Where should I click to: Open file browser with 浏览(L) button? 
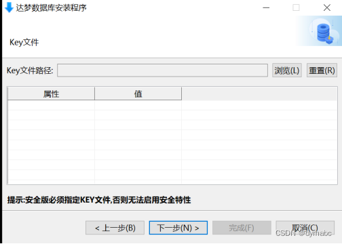(x=287, y=70)
